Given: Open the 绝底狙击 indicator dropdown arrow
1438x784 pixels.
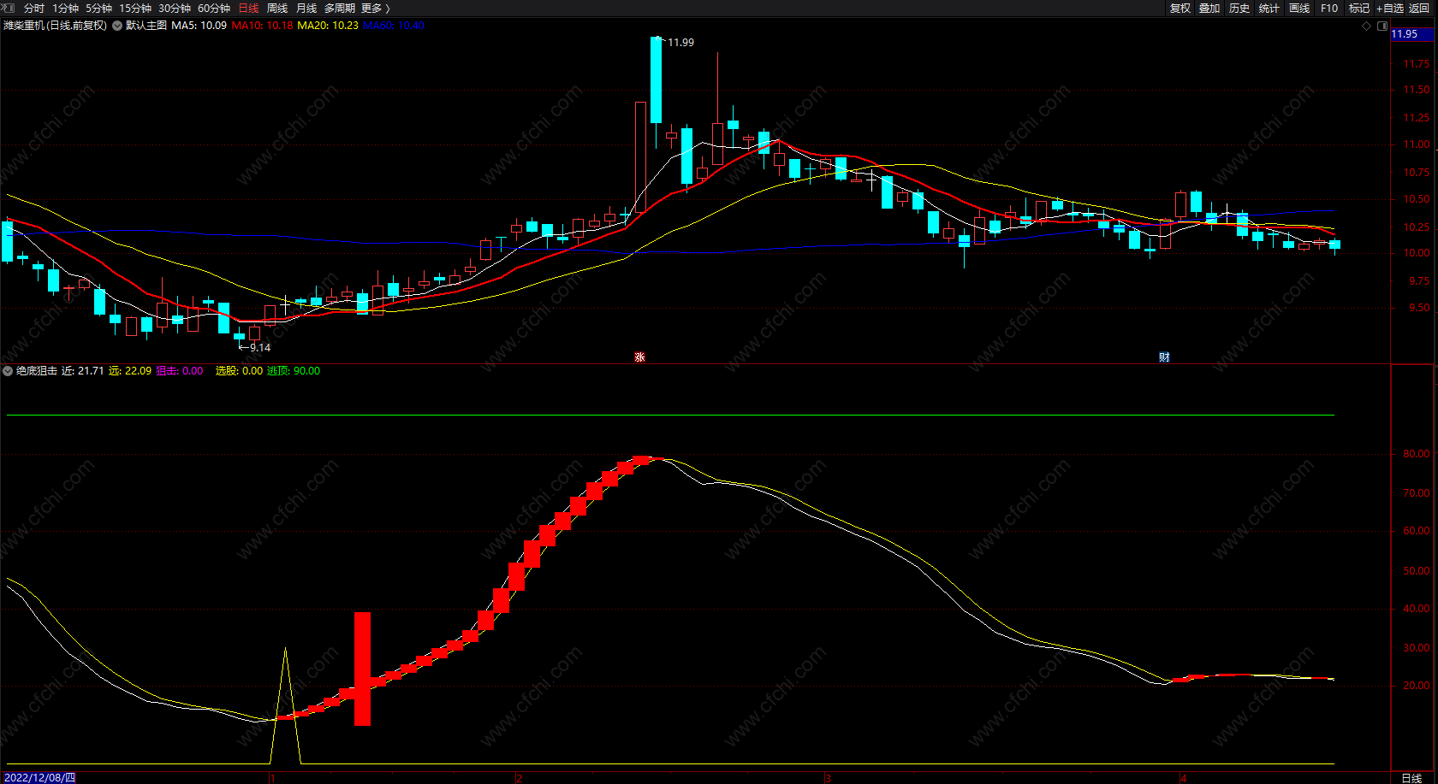Looking at the screenshot, I should coord(8,371).
